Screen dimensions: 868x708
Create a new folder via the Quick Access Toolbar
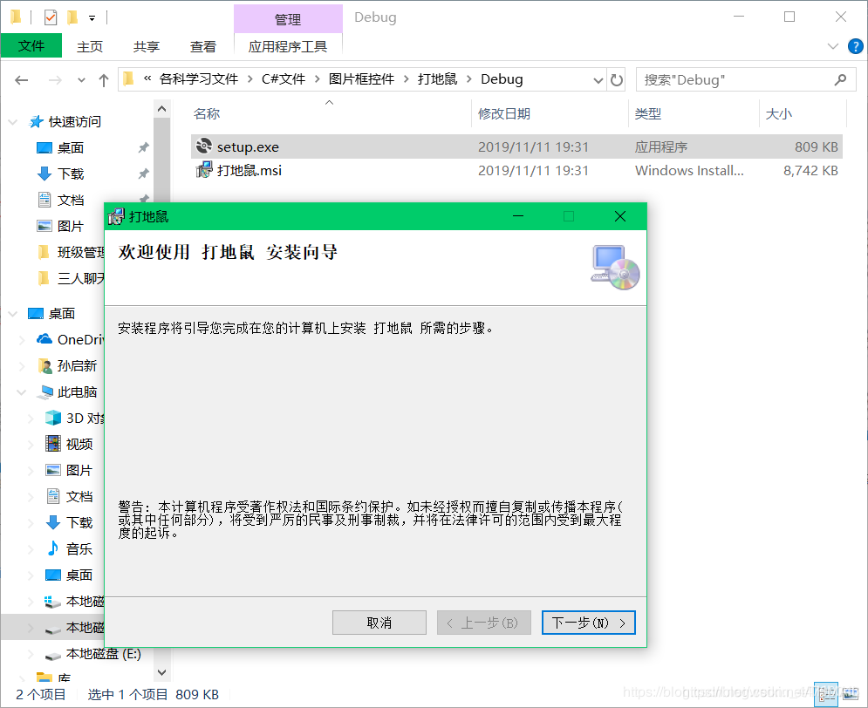click(x=72, y=17)
